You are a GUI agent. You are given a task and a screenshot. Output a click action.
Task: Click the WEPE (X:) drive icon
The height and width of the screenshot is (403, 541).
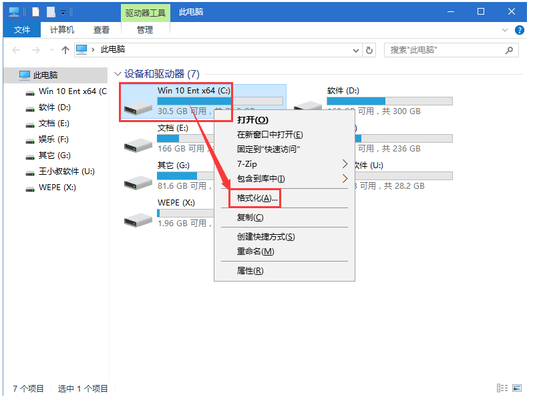tap(138, 220)
